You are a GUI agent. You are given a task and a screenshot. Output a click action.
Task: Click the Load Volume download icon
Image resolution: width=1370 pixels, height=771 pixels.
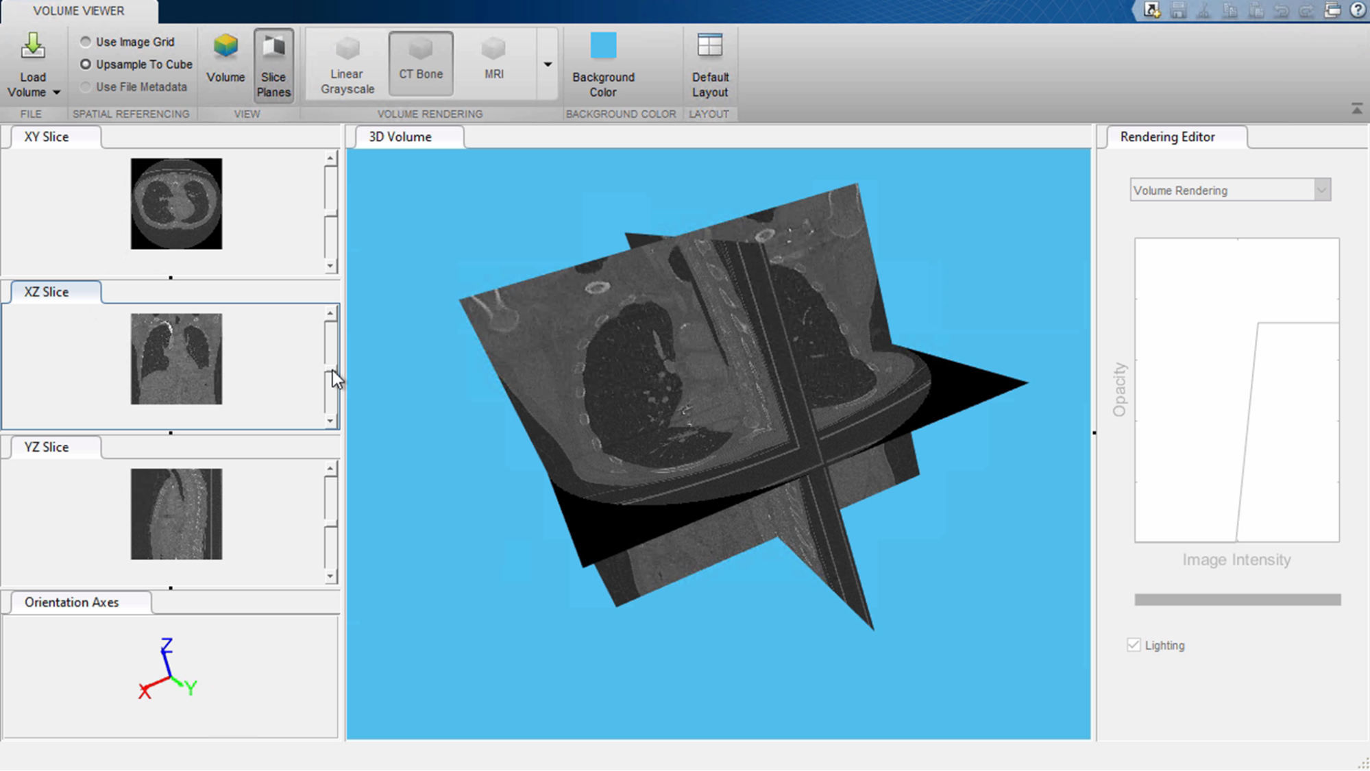[32, 46]
